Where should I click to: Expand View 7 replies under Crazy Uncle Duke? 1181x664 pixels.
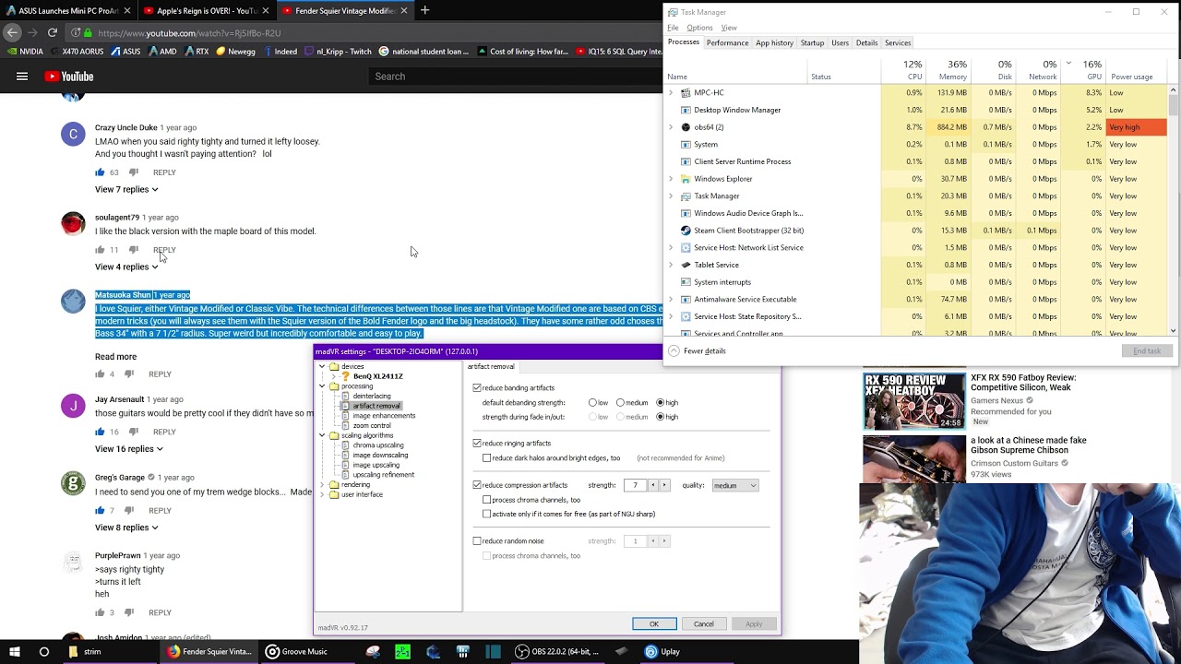pos(126,189)
